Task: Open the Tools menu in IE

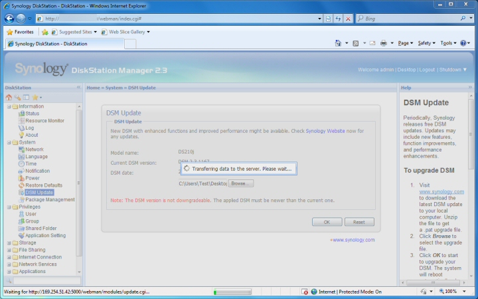Action: click(x=448, y=43)
